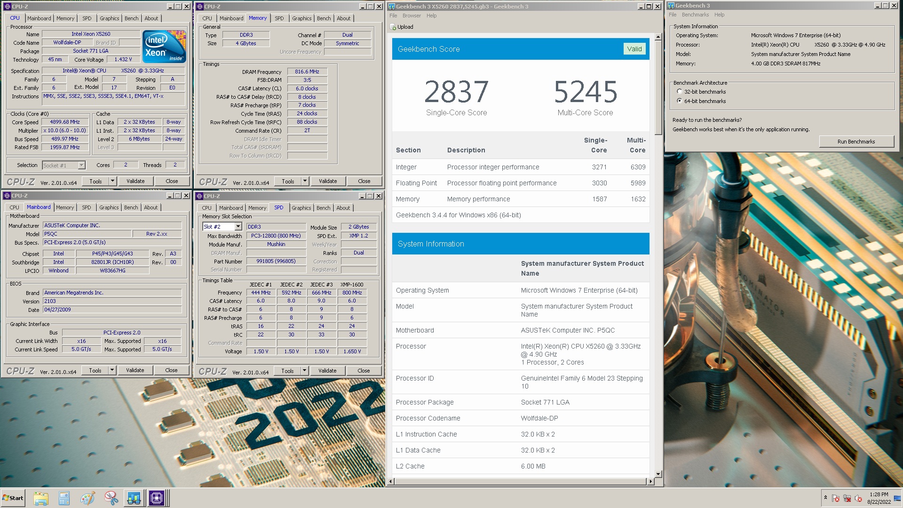Click the Show desktop icon in tray
This screenshot has height=508, width=903.
coord(897,498)
